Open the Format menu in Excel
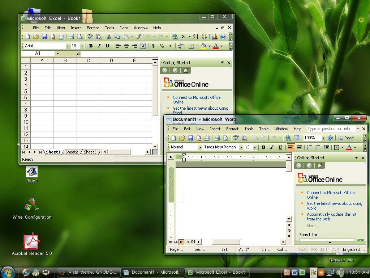 93,28
